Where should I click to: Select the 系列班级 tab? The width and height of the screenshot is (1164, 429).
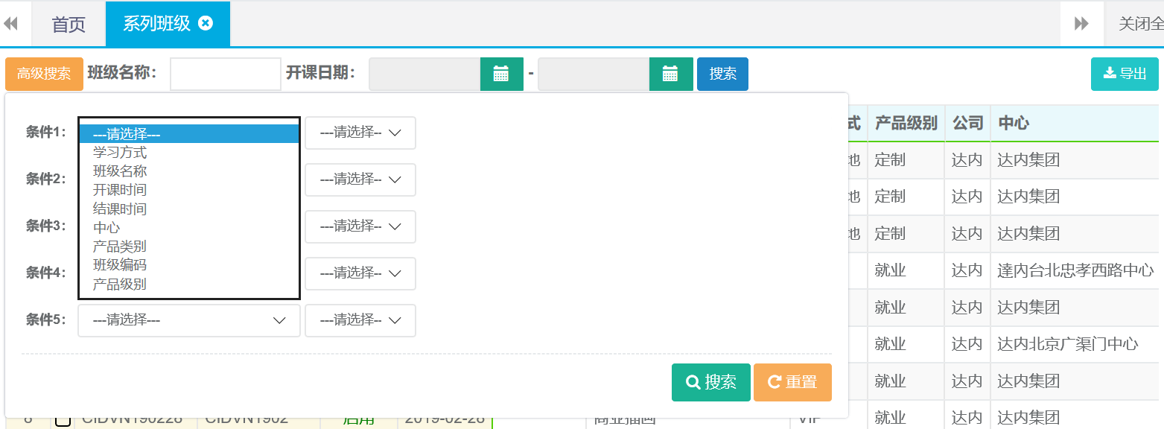click(x=157, y=24)
